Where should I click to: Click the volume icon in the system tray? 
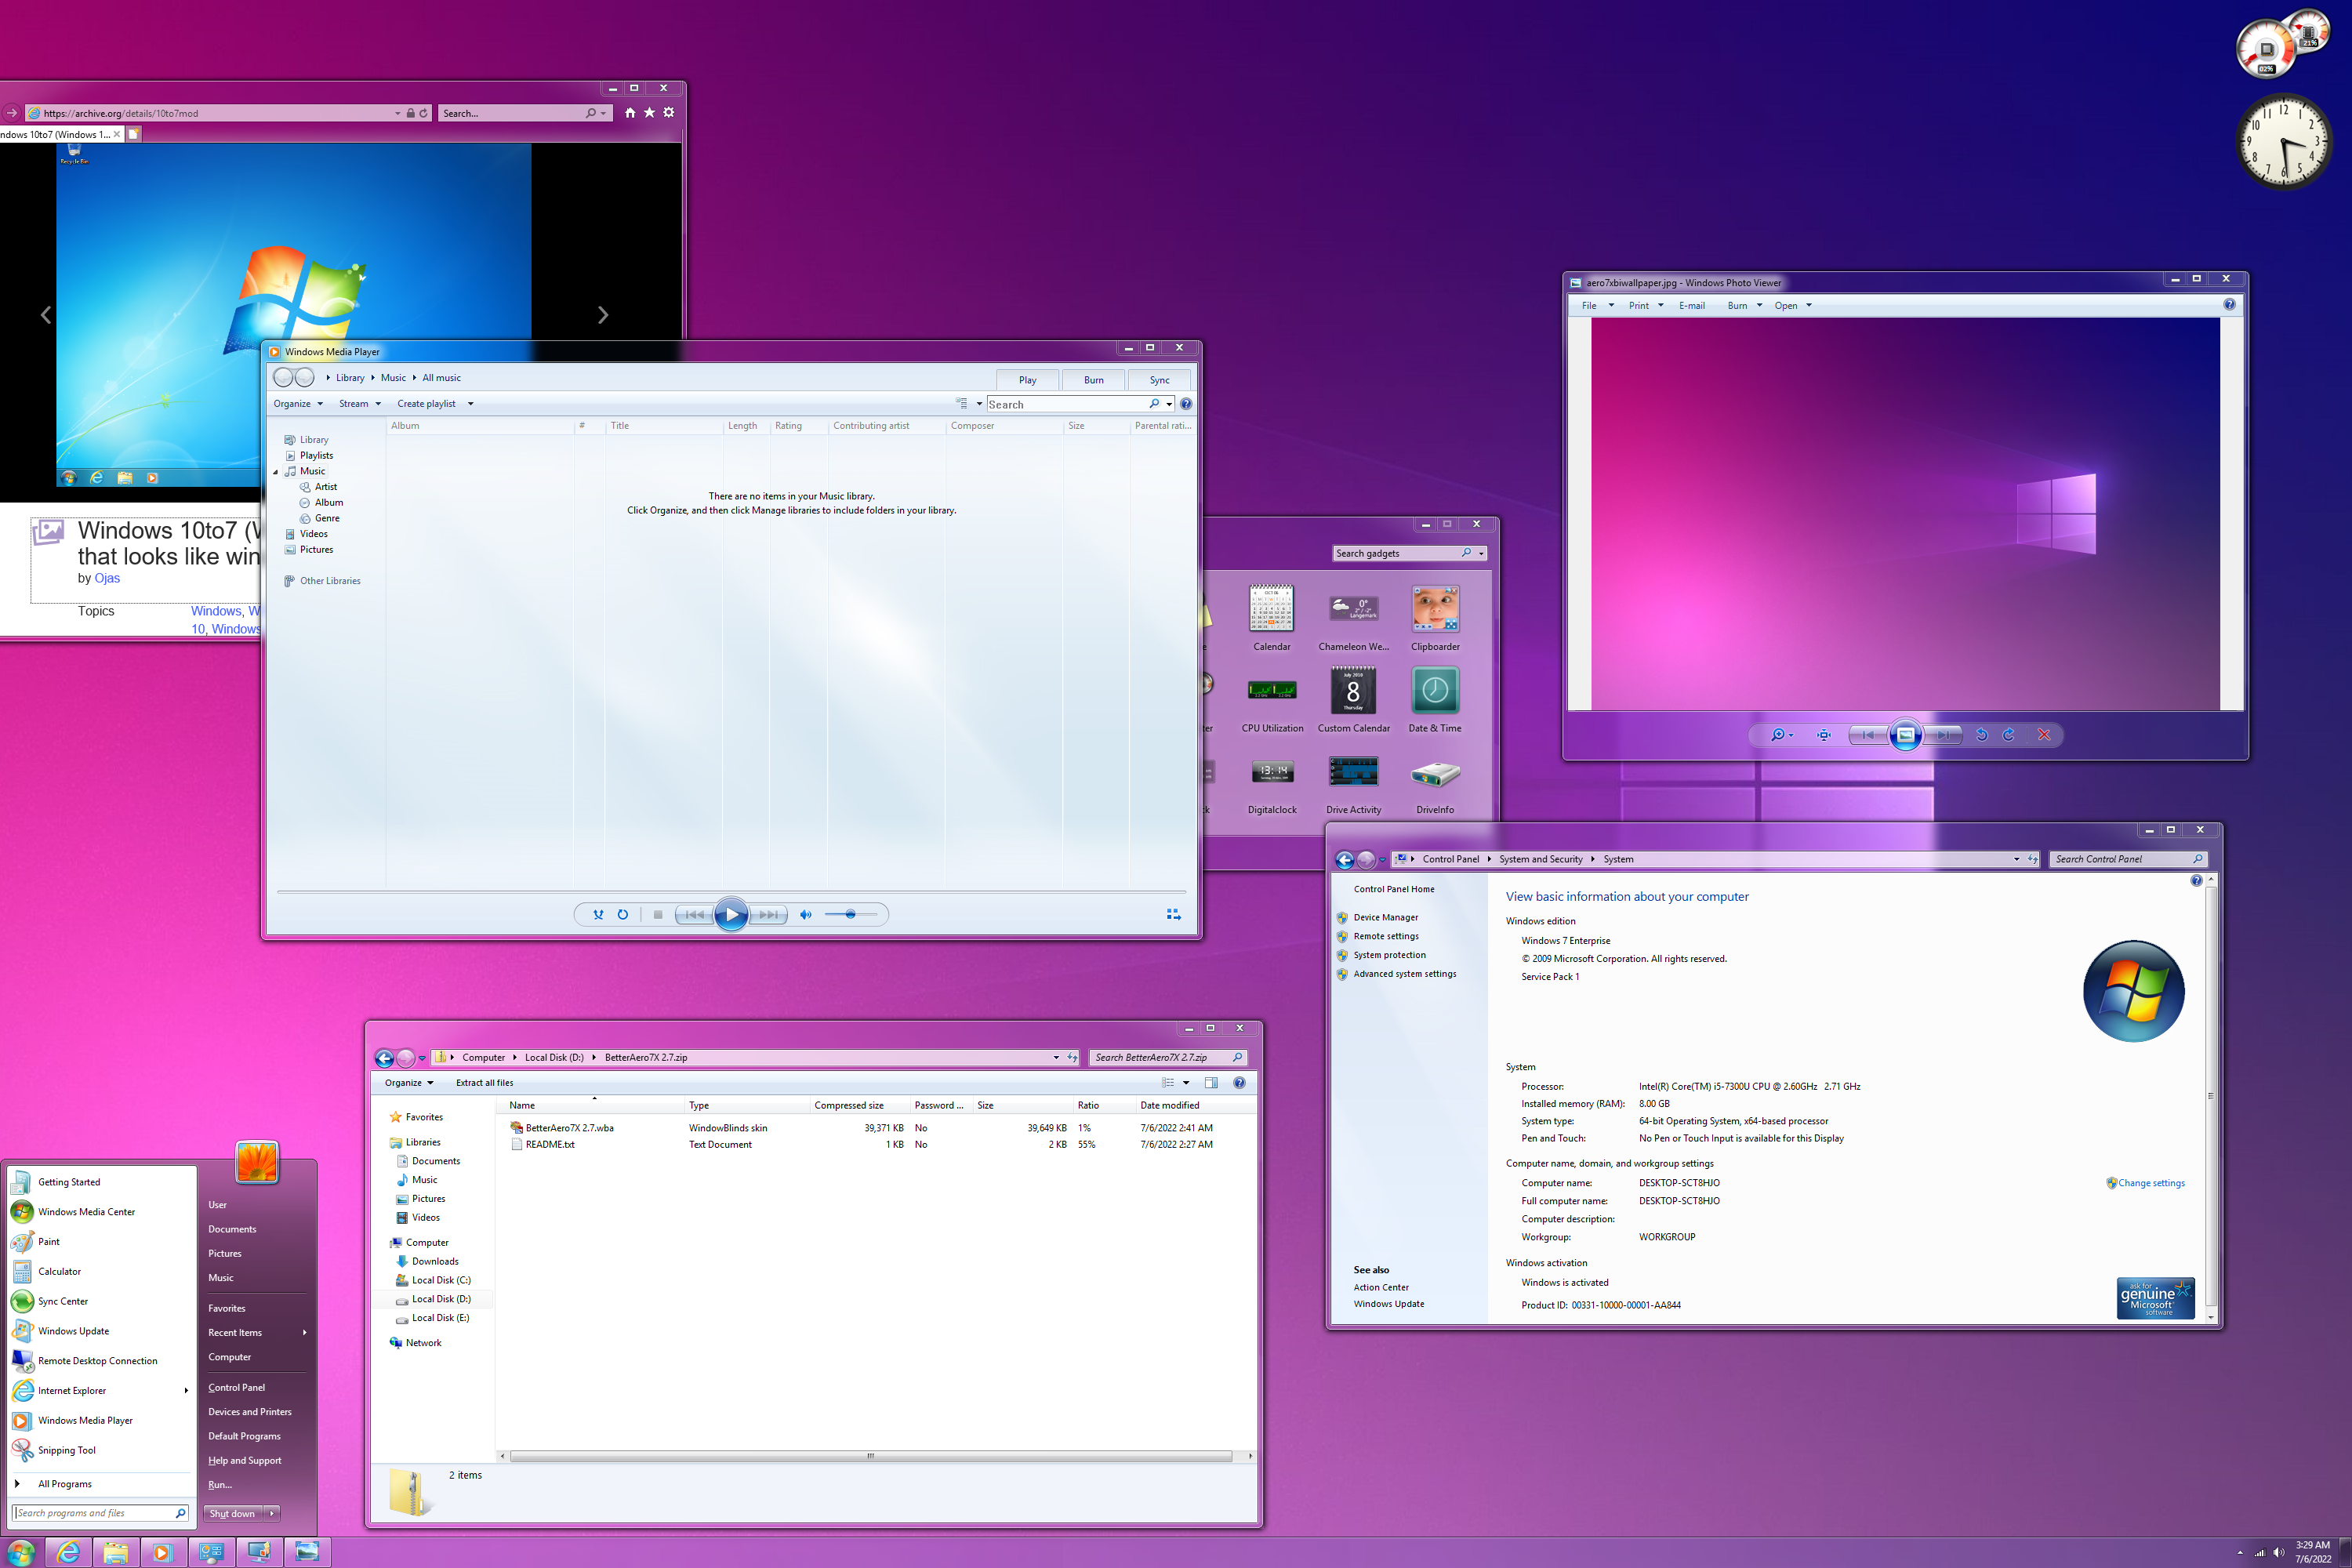coord(2278,1553)
